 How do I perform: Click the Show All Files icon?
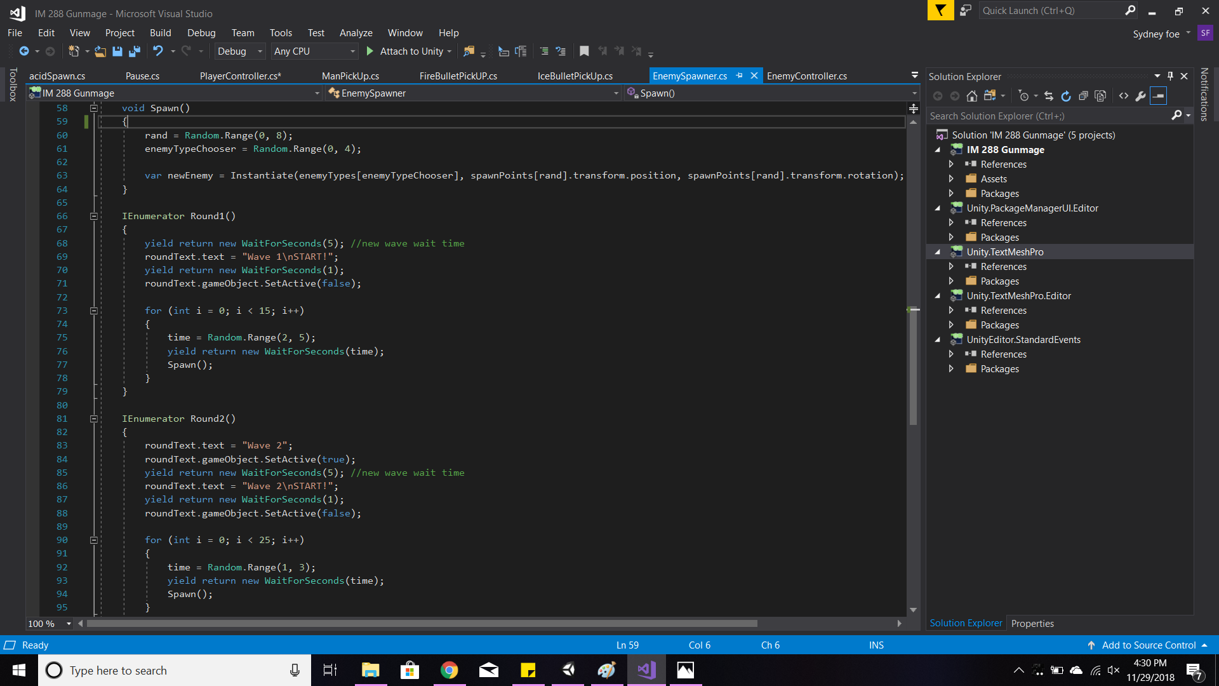click(x=1100, y=96)
